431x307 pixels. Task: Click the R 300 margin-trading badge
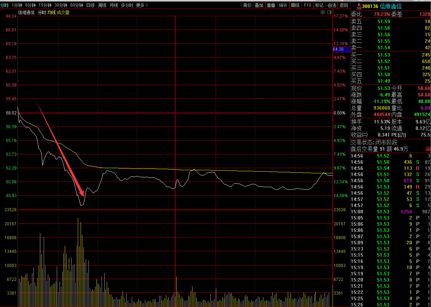[359, 6]
